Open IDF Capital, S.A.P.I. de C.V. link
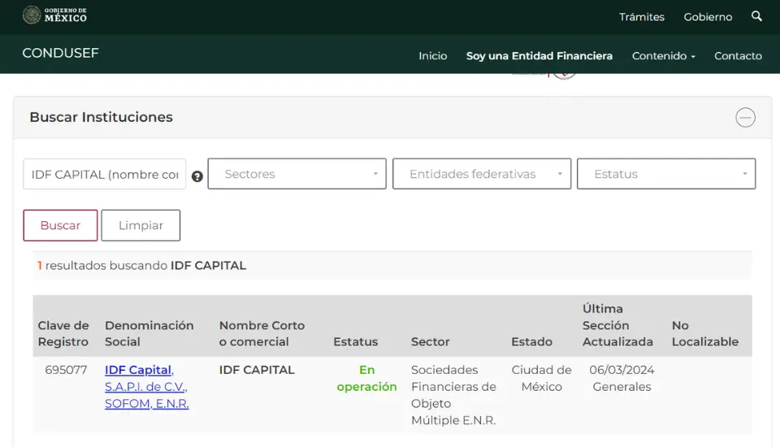The width and height of the screenshot is (780, 447). click(x=147, y=387)
